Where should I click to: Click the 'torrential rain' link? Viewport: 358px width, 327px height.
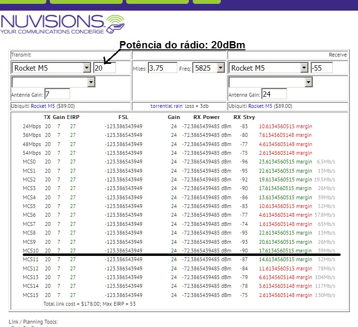167,106
